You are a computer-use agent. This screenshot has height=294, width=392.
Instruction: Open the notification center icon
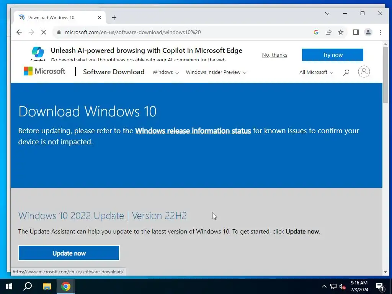point(380,287)
